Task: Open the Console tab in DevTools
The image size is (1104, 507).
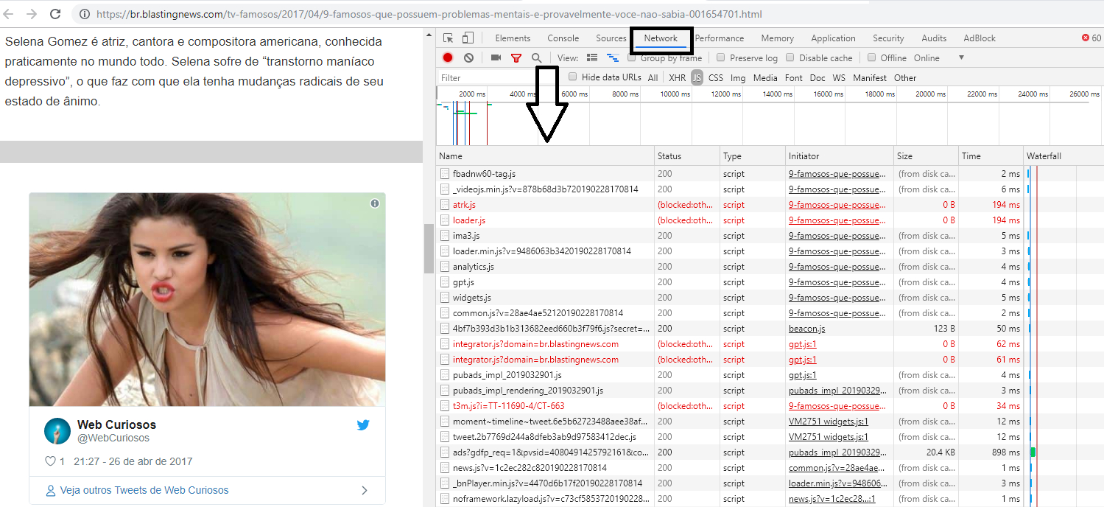Action: pyautogui.click(x=563, y=38)
